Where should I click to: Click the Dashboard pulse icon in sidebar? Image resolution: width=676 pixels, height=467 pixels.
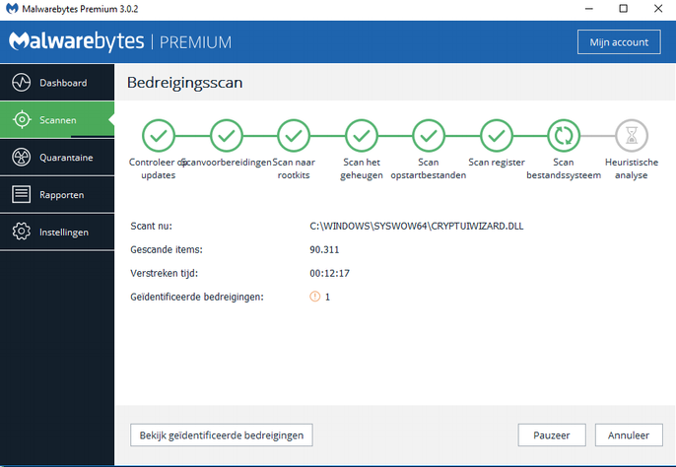pos(21,83)
